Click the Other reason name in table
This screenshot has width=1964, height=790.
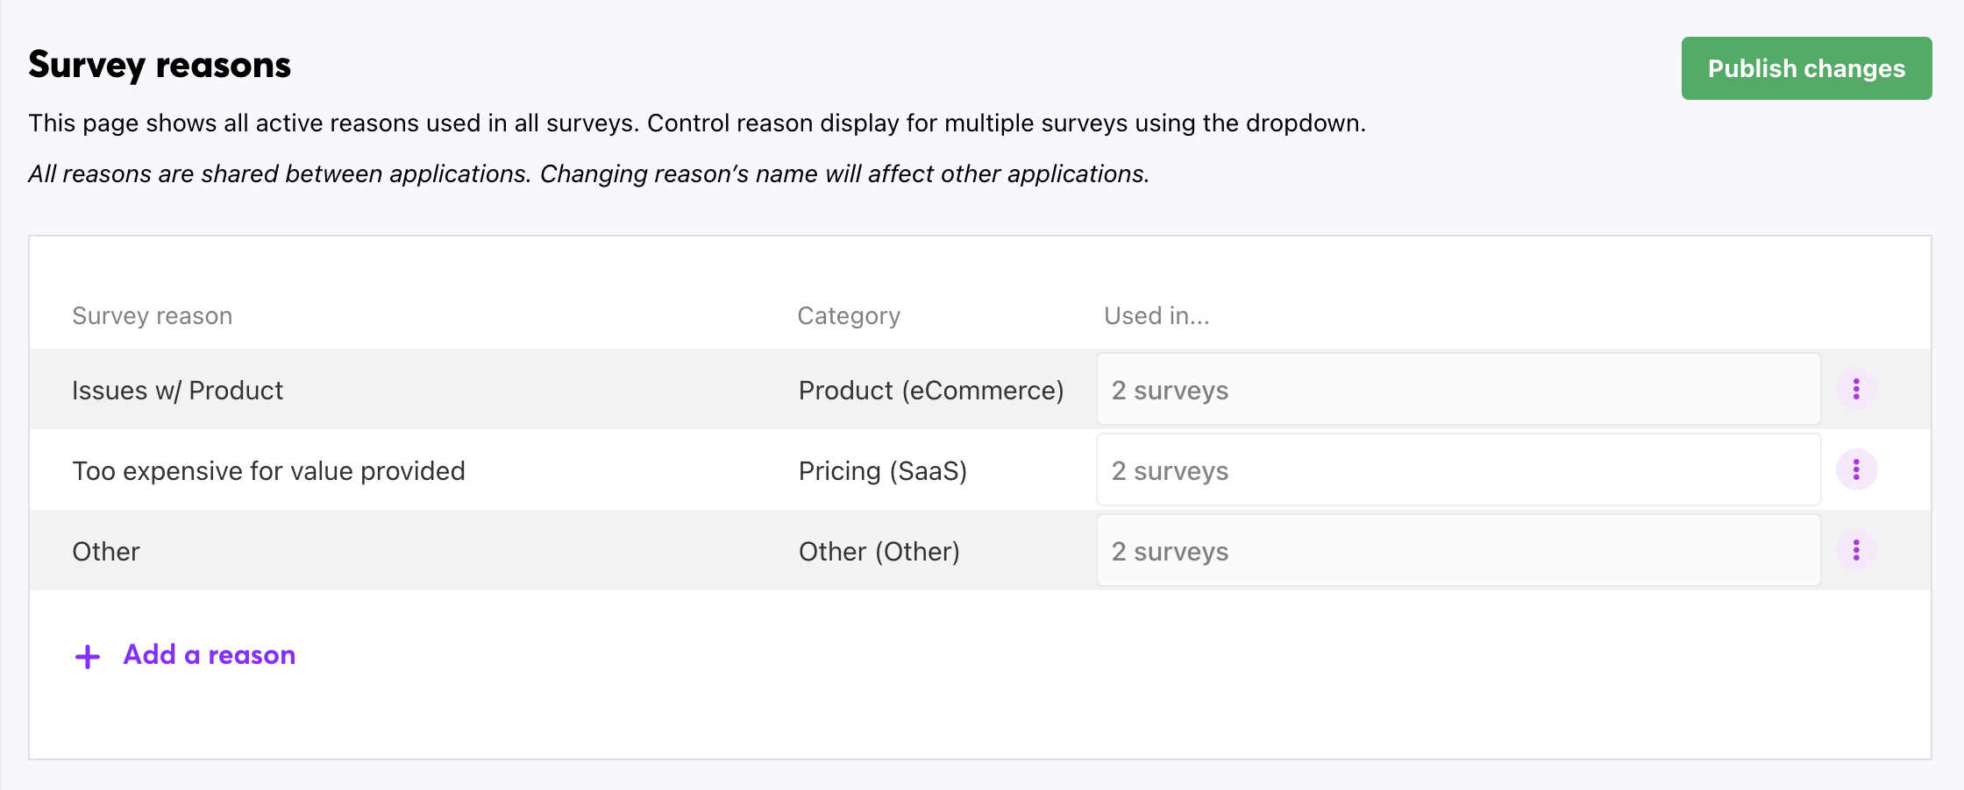coord(106,552)
